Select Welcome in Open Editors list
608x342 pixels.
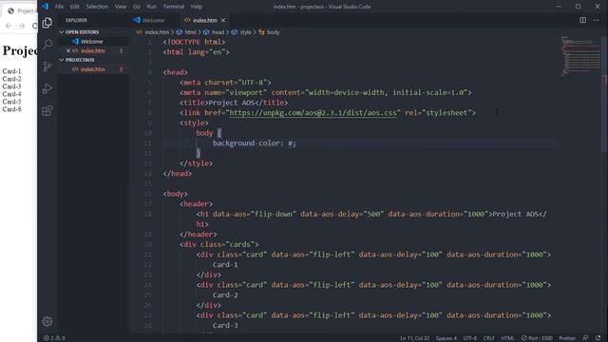tap(92, 42)
